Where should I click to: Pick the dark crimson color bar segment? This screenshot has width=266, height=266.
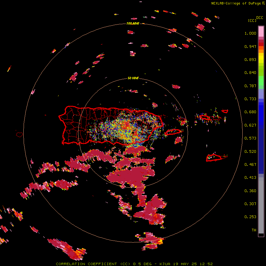(x=261, y=41)
